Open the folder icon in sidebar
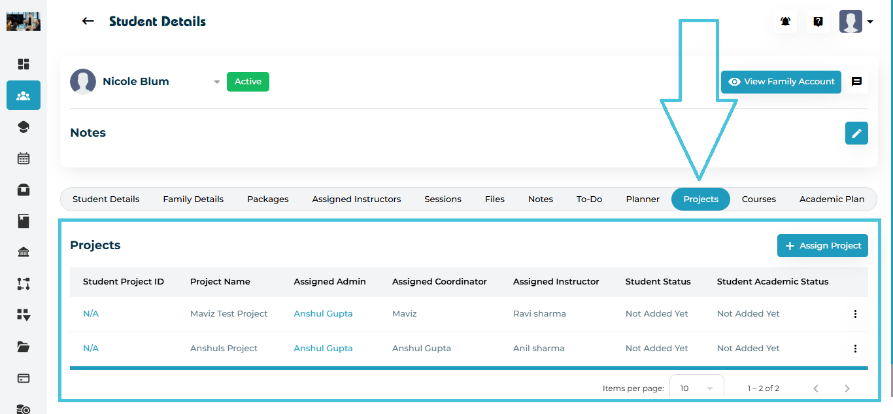The width and height of the screenshot is (893, 414). click(x=24, y=347)
